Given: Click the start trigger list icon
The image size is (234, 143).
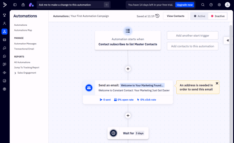Looking at the screenshot, I should 128,31.
